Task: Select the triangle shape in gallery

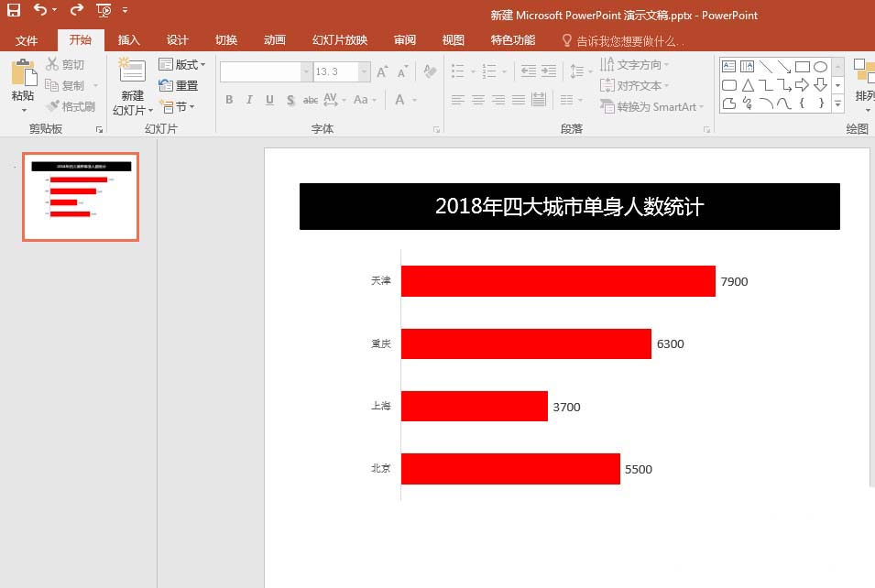Action: pos(748,85)
